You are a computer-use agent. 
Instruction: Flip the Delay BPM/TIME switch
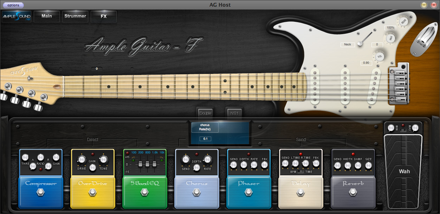pos(300,172)
